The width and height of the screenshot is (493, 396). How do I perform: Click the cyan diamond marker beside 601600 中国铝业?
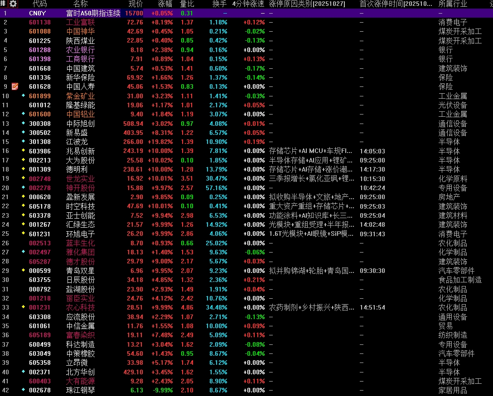pyautogui.click(x=23, y=113)
